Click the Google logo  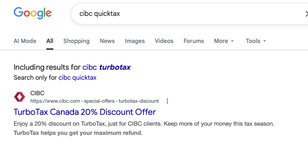[32, 13]
